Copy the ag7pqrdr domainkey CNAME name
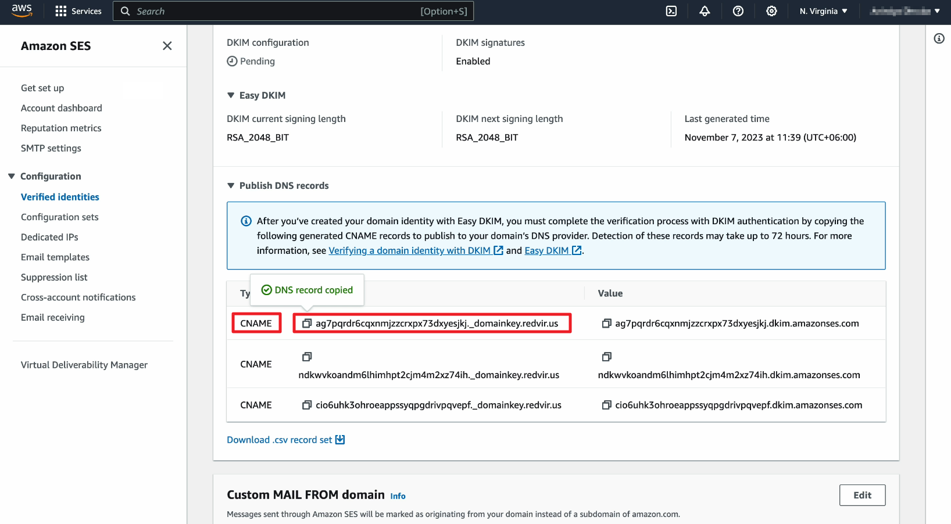 coord(307,324)
